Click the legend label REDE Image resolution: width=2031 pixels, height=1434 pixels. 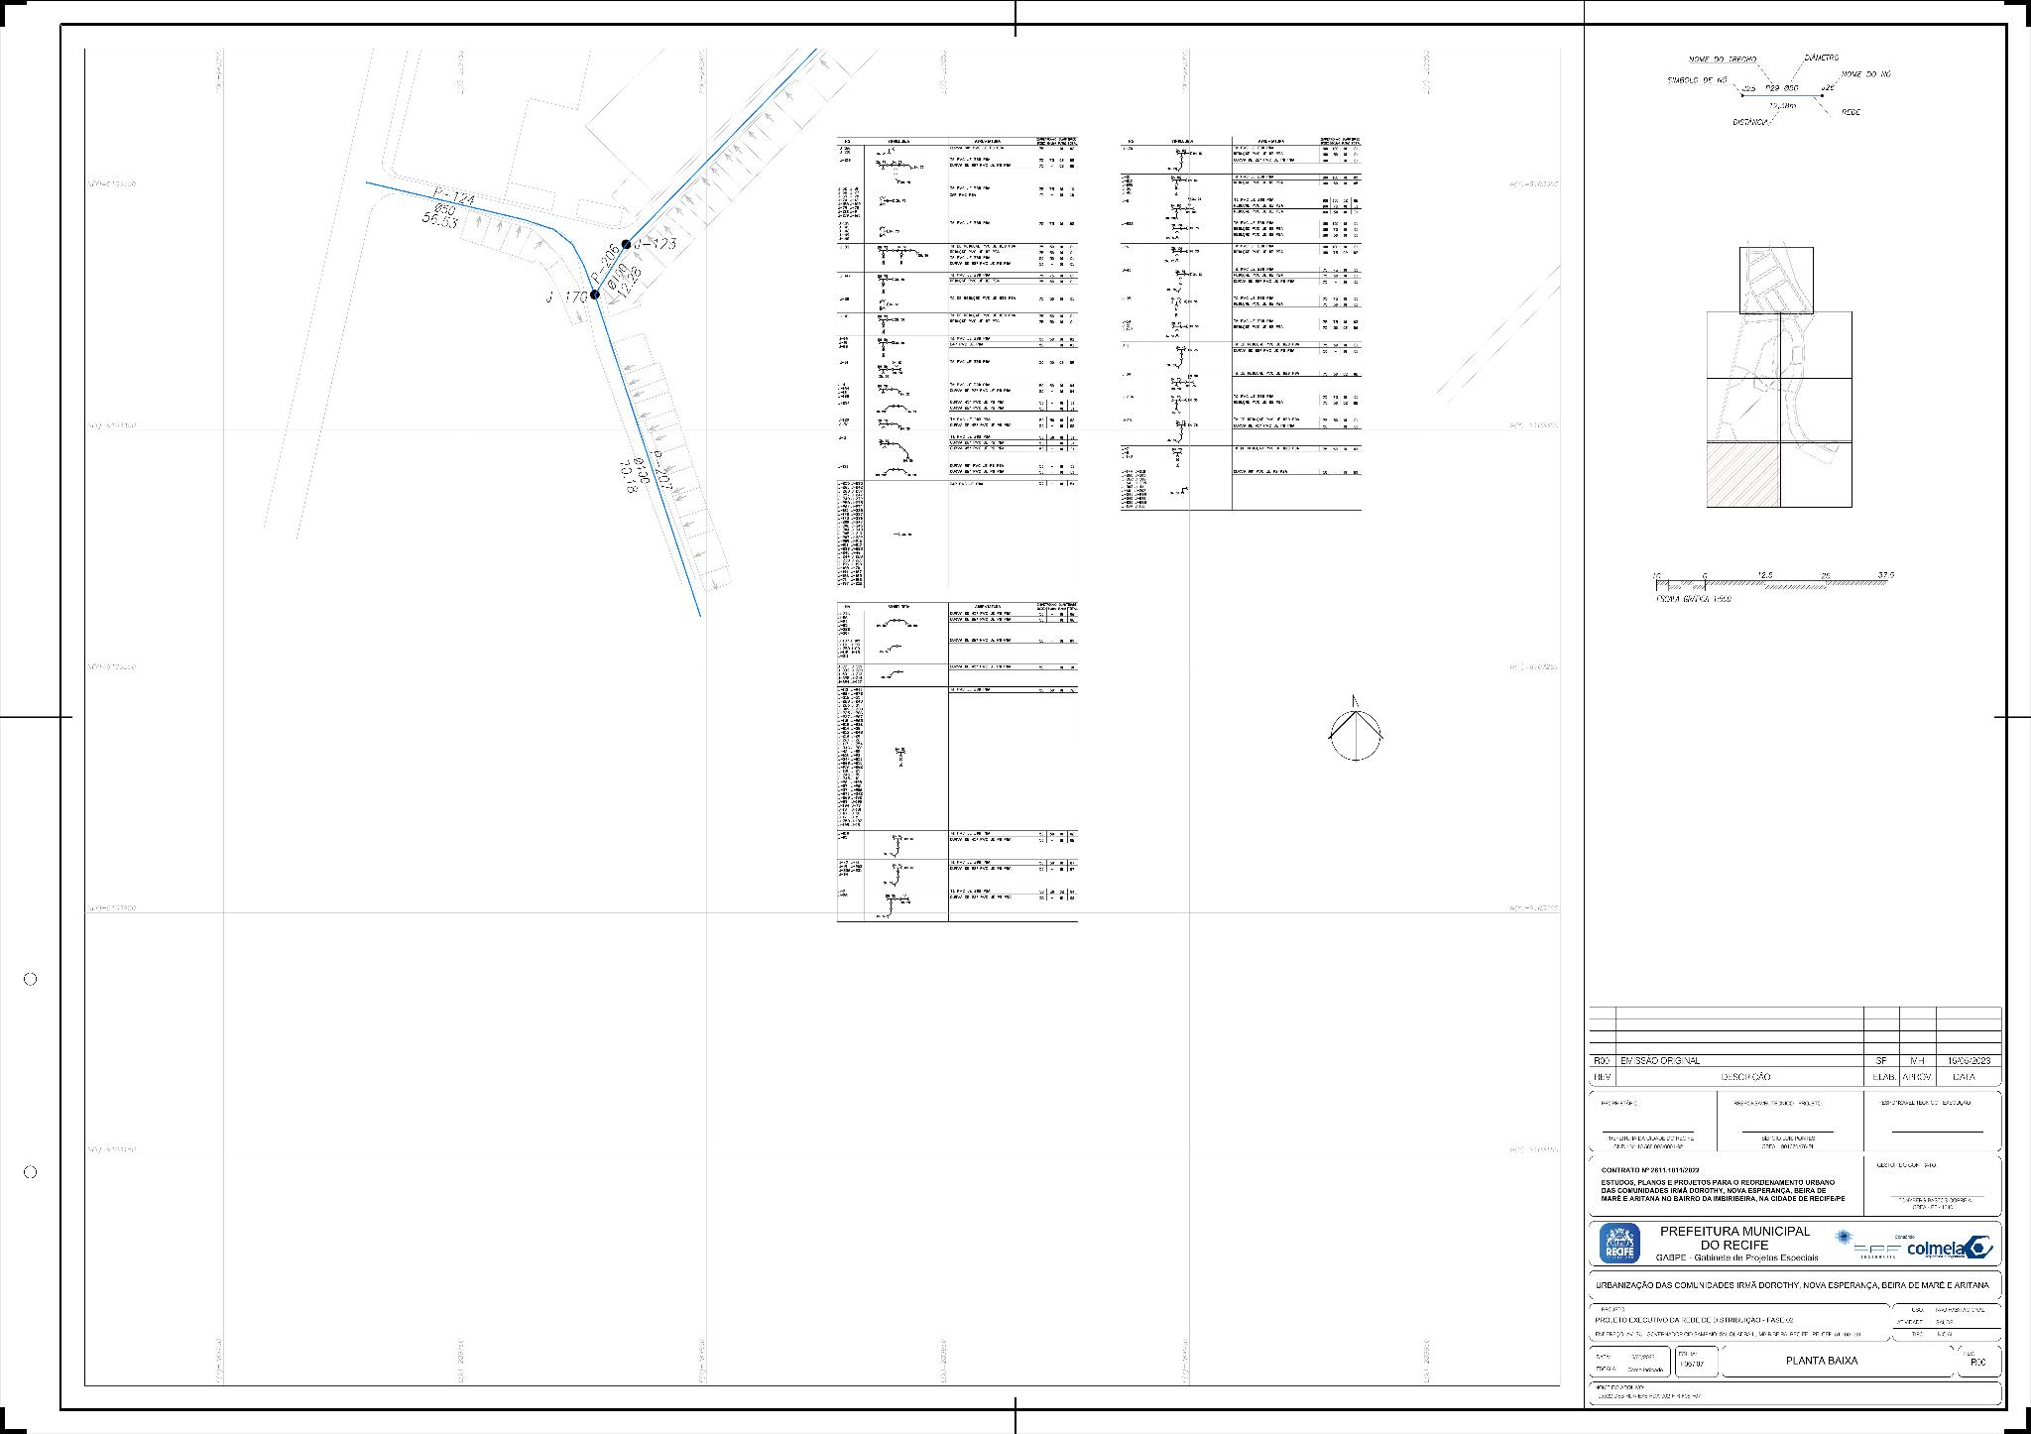tap(1851, 112)
